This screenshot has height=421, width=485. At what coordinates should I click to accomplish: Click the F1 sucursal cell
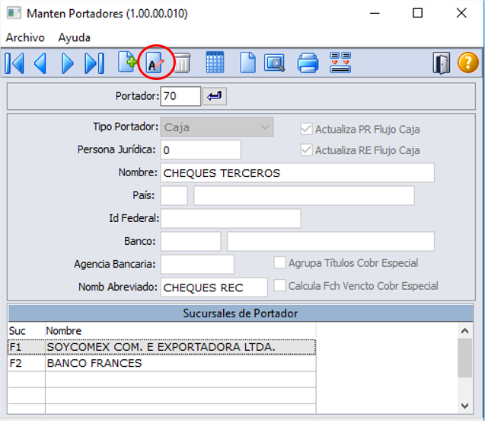coord(27,347)
